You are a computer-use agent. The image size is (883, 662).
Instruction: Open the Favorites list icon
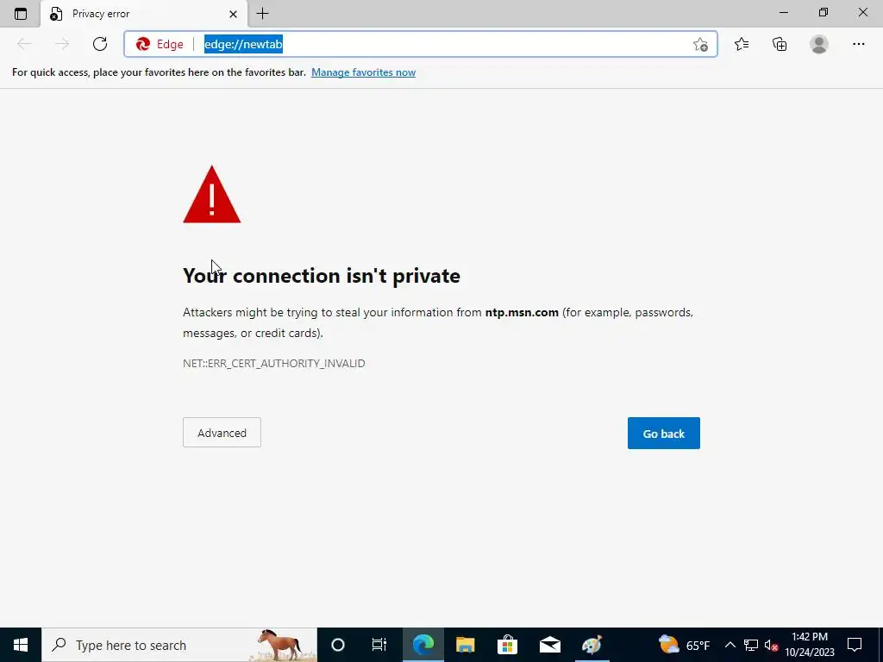pos(742,44)
